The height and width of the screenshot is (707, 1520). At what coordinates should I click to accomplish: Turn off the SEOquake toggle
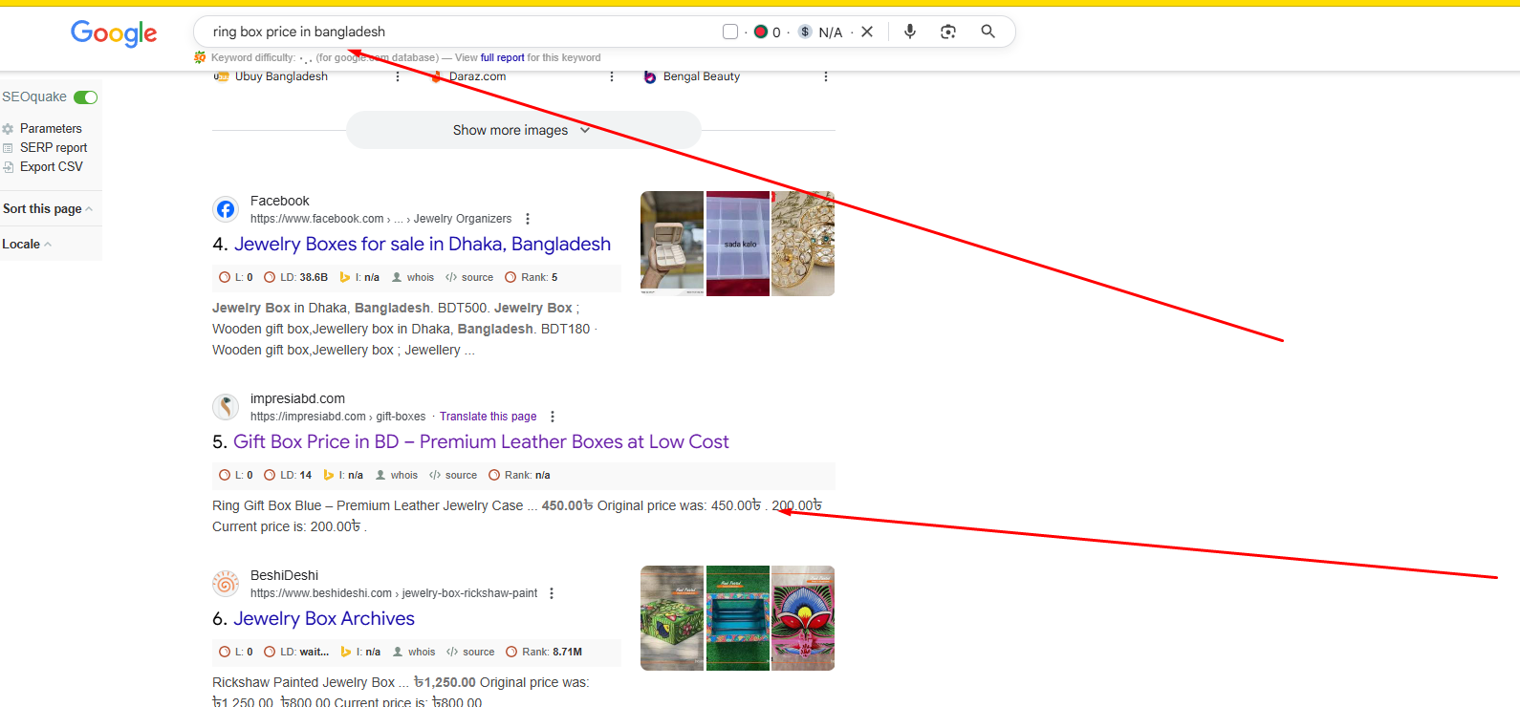(x=86, y=97)
